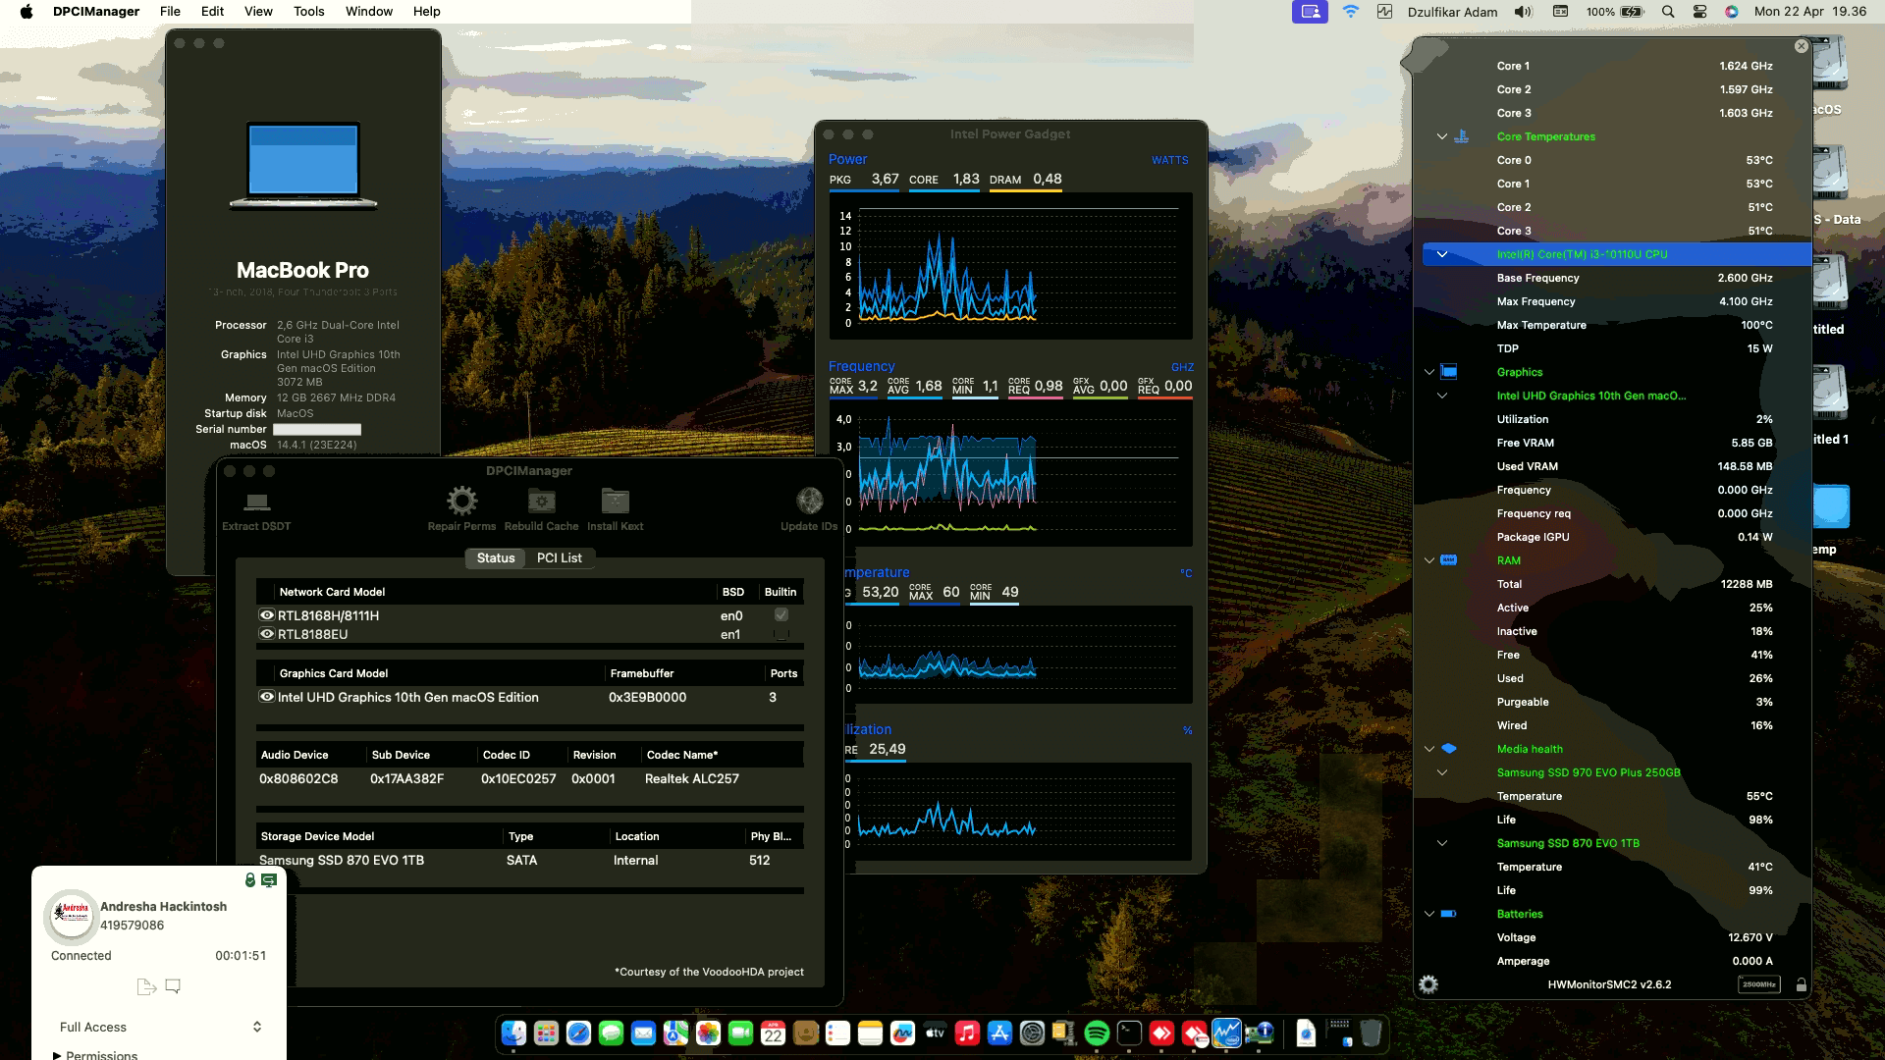The height and width of the screenshot is (1060, 1885).
Task: Open the Help menu
Action: click(426, 12)
